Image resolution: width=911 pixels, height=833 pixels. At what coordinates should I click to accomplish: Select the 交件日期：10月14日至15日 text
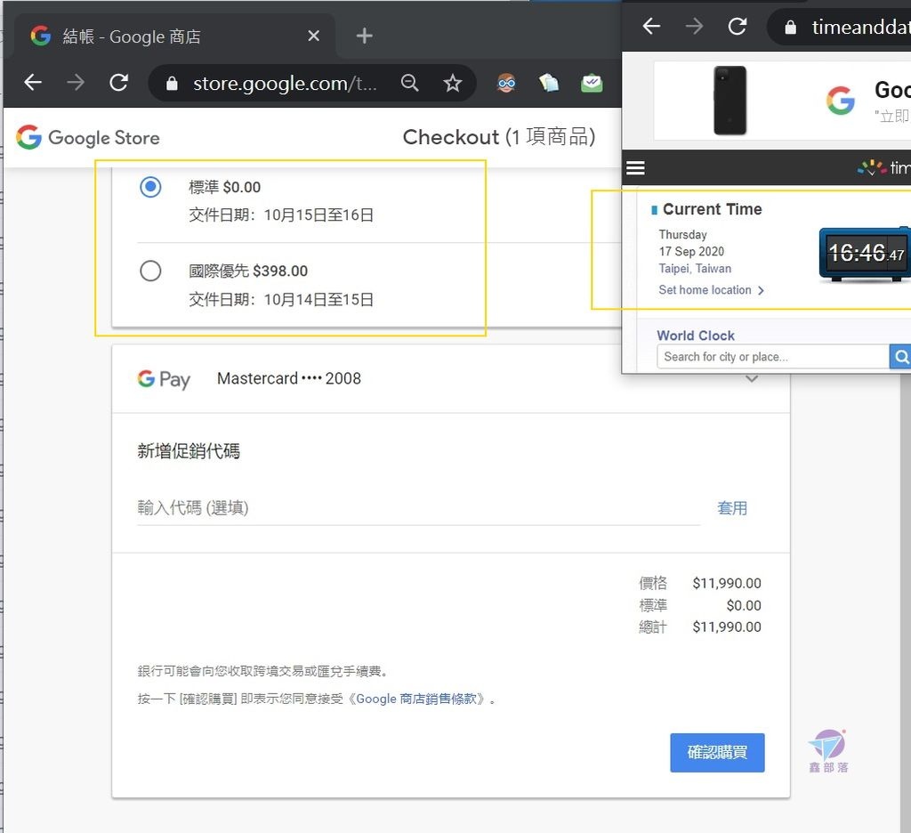tap(281, 300)
